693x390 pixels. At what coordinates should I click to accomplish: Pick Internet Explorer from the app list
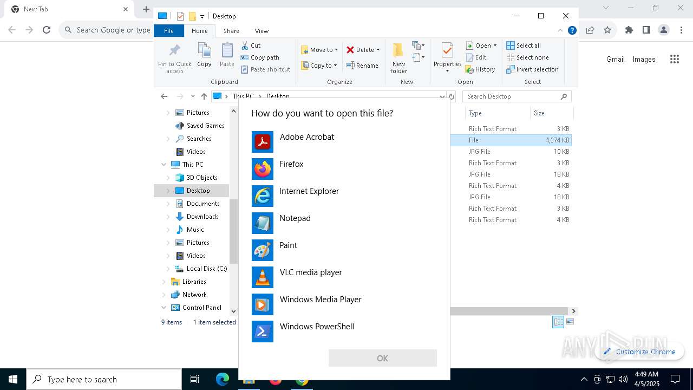[344, 196]
